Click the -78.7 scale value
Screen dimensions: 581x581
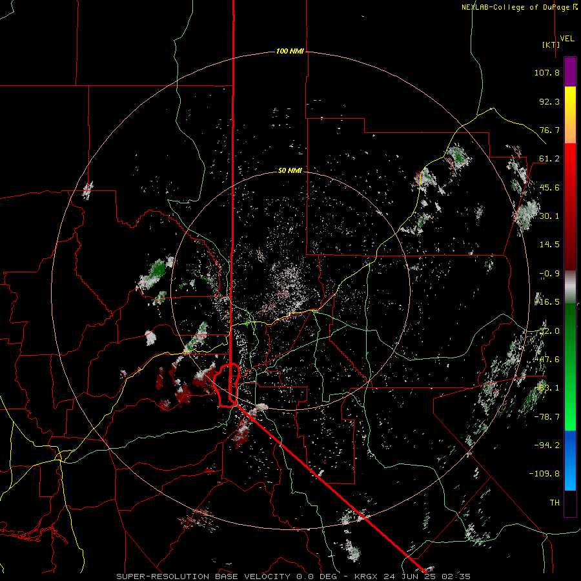point(547,416)
